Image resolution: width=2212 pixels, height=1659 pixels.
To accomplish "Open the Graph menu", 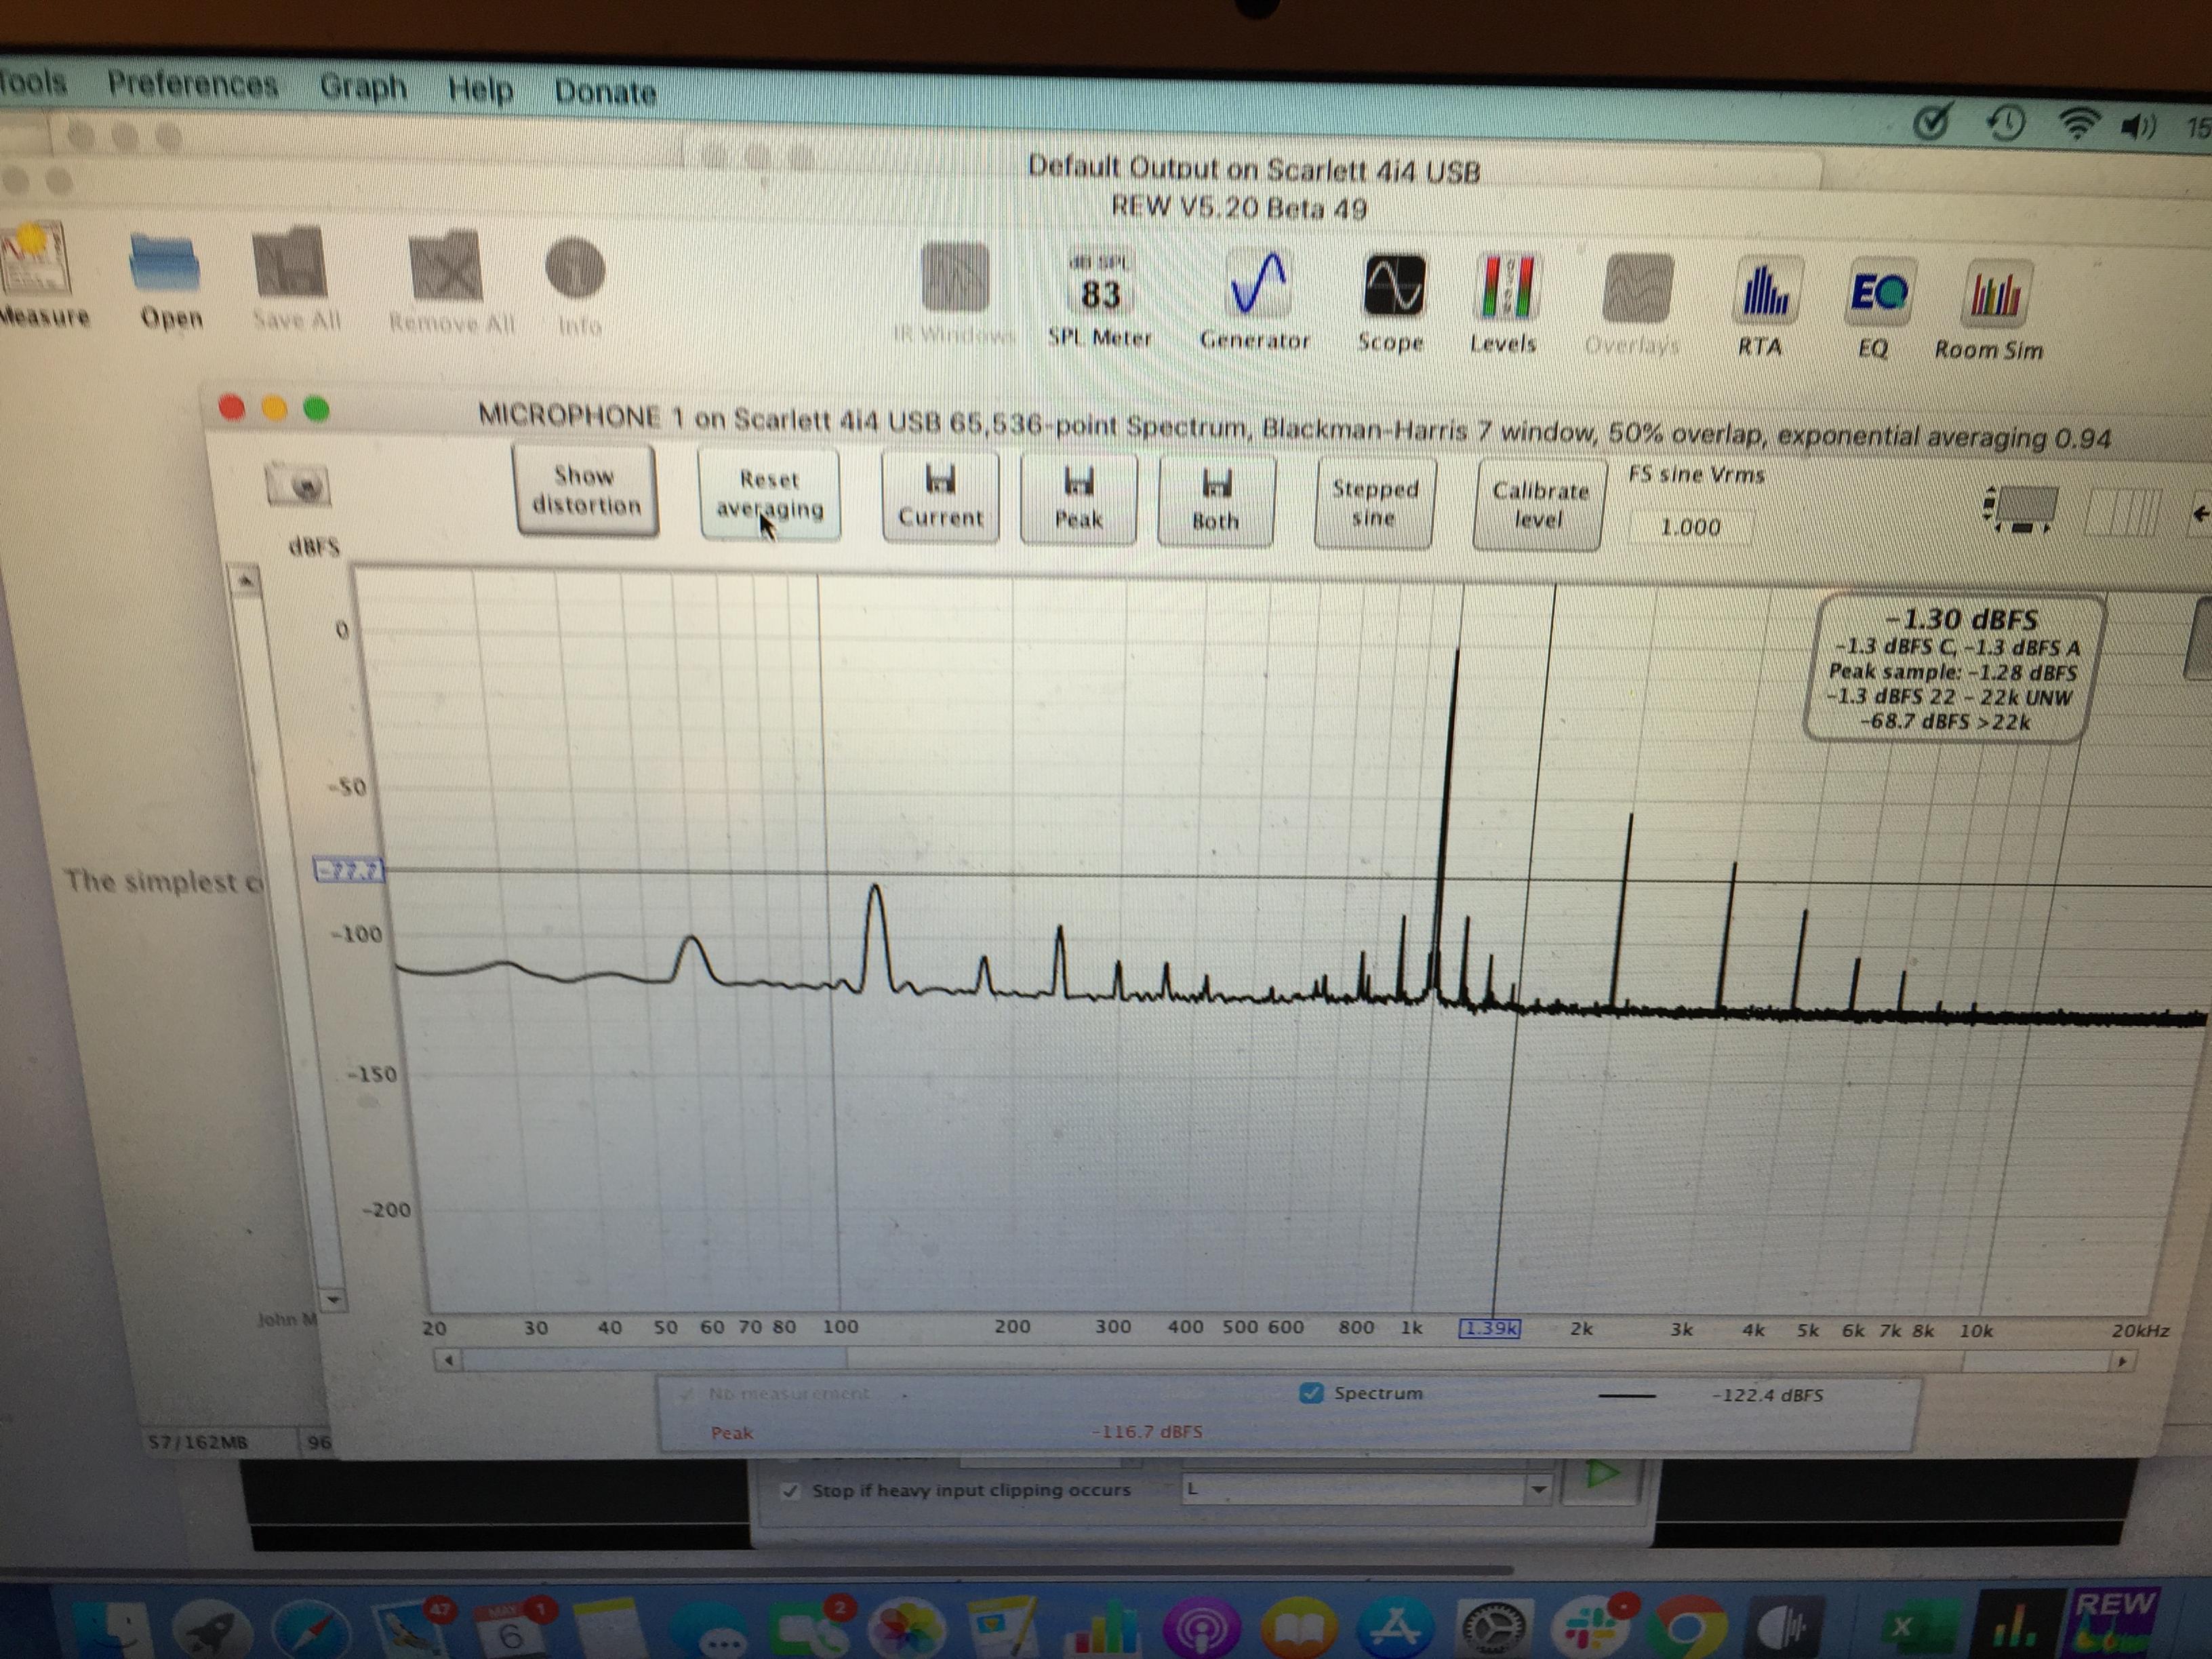I will (x=363, y=87).
